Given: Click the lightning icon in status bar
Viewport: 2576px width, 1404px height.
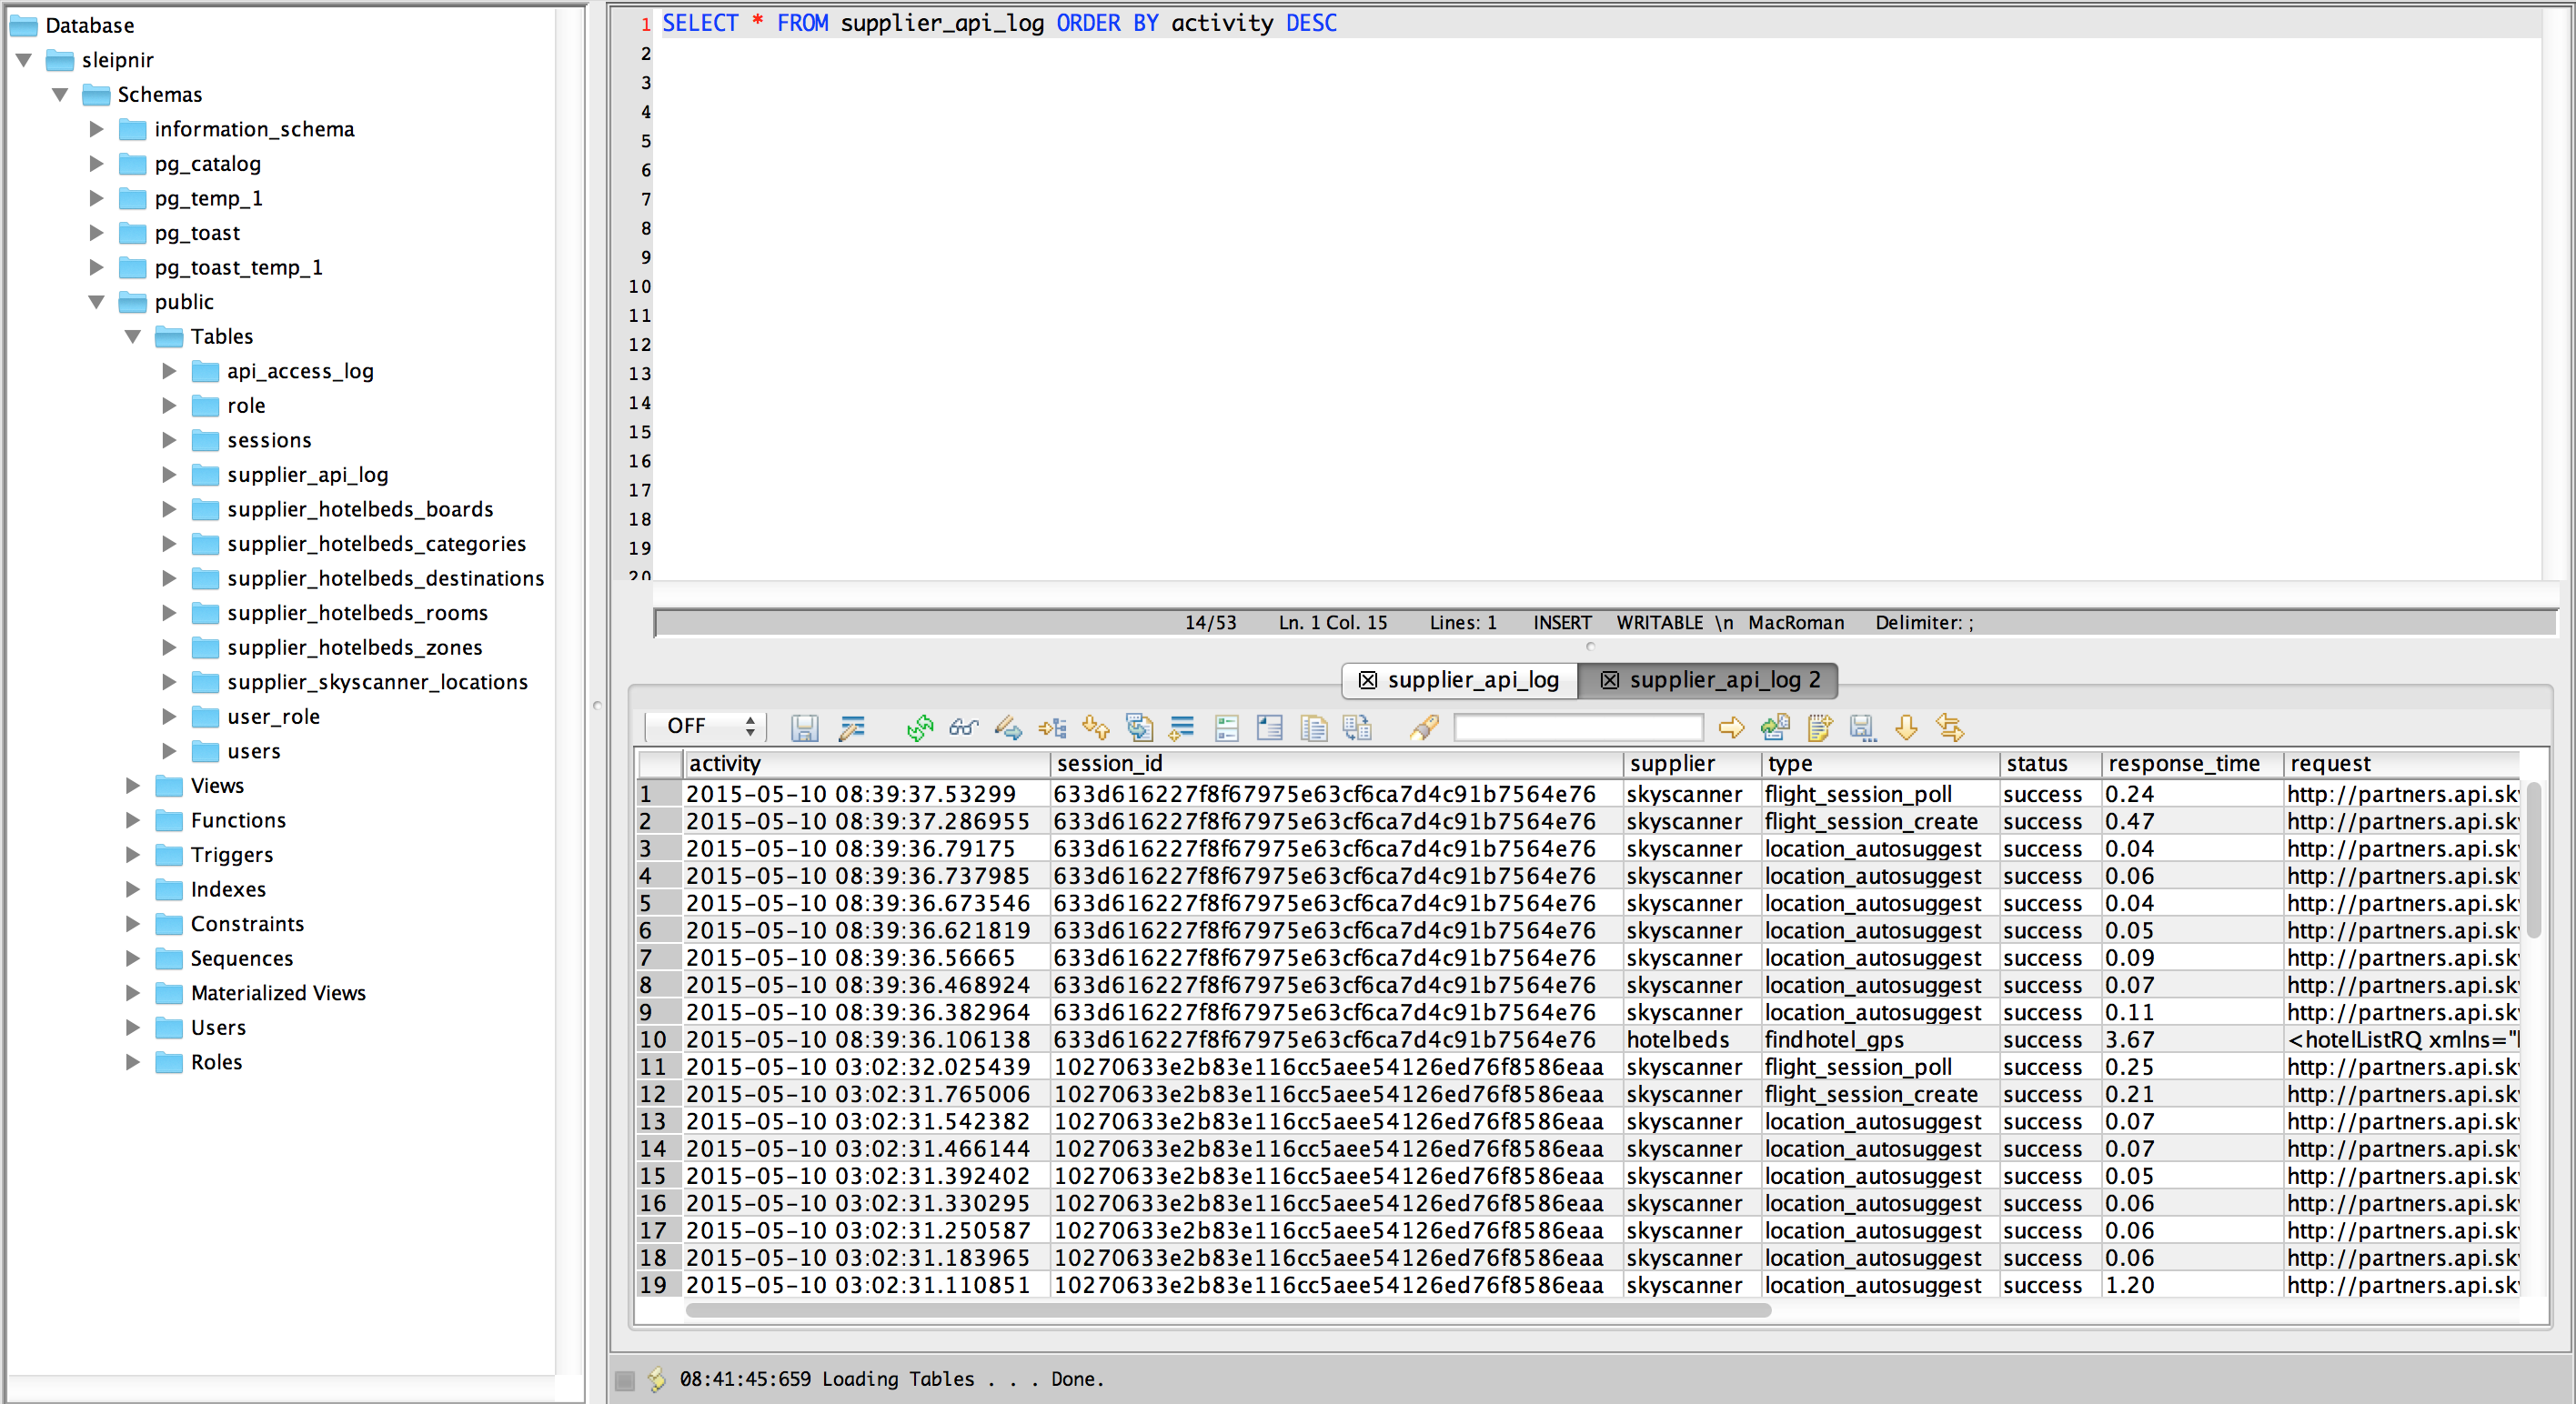Looking at the screenshot, I should click(657, 1379).
